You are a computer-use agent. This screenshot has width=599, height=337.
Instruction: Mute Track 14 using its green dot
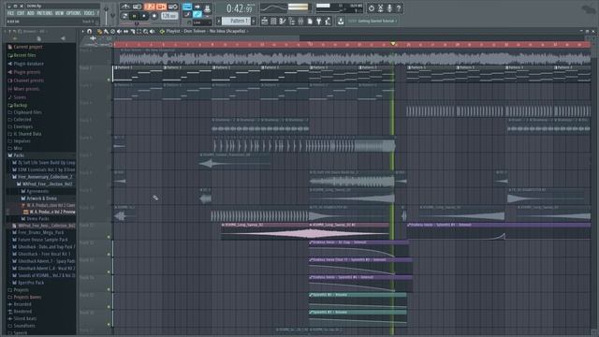click(x=109, y=289)
